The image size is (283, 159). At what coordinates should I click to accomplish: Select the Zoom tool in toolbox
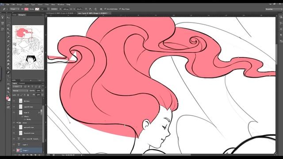coord(8,92)
